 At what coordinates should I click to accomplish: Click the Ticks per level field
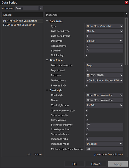click(x=104, y=46)
